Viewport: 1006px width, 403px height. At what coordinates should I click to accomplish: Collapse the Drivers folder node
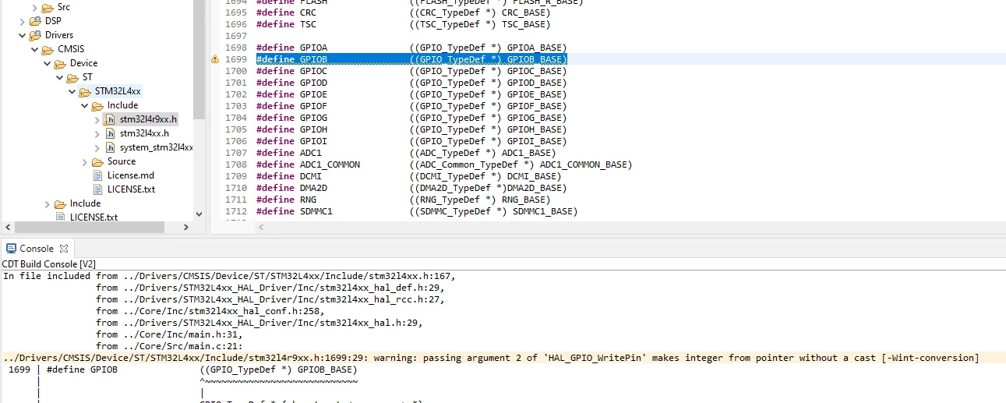click(22, 35)
